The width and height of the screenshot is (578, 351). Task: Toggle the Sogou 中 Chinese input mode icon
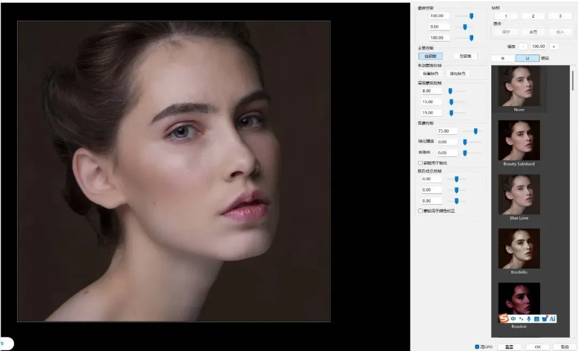coord(513,318)
